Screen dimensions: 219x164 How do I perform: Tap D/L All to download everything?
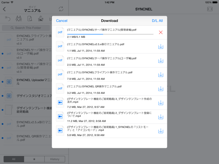(x=157, y=20)
